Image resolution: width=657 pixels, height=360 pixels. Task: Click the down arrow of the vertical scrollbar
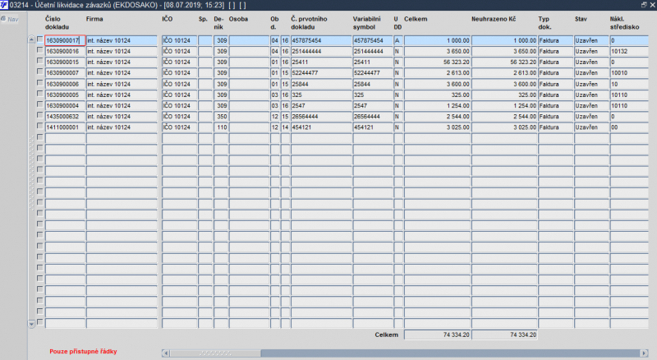coord(31,324)
